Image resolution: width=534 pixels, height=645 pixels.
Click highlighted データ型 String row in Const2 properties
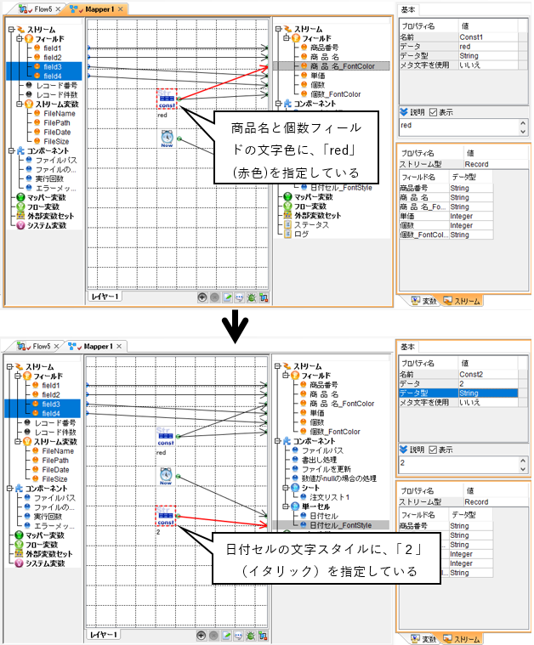pyautogui.click(x=458, y=393)
